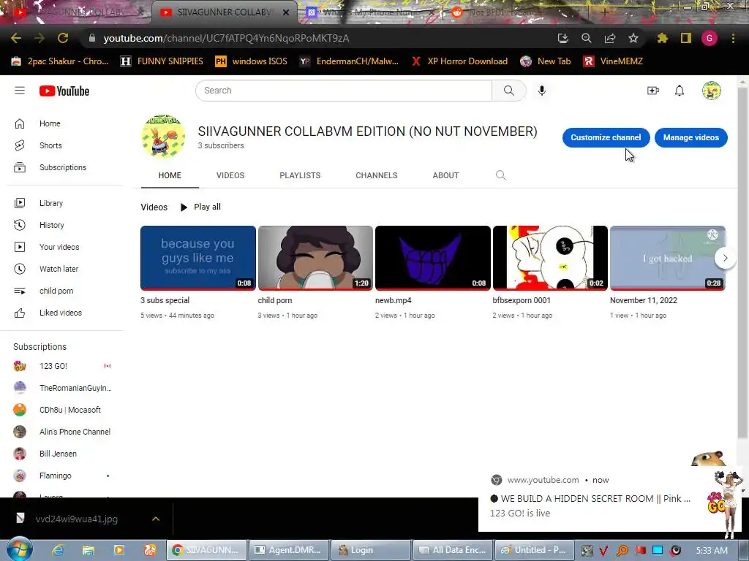Click the YouTube logo
749x561 pixels.
[64, 91]
